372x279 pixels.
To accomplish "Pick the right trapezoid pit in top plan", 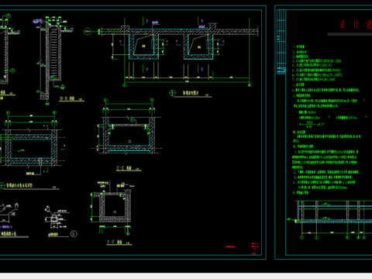I will pyautogui.click(x=198, y=45).
